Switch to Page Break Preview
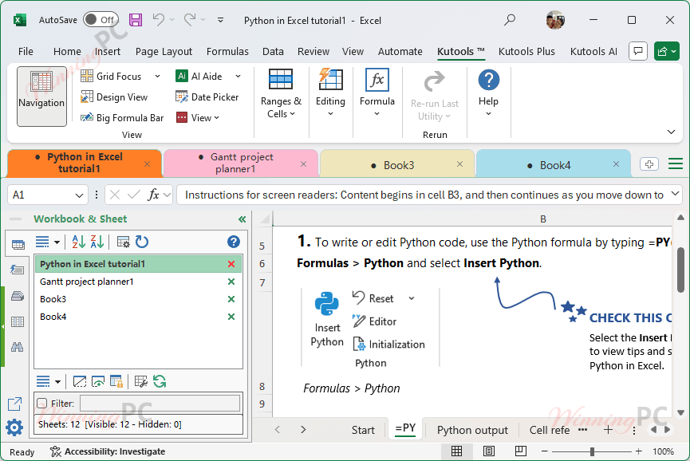The width and height of the screenshot is (690, 461). [521, 451]
